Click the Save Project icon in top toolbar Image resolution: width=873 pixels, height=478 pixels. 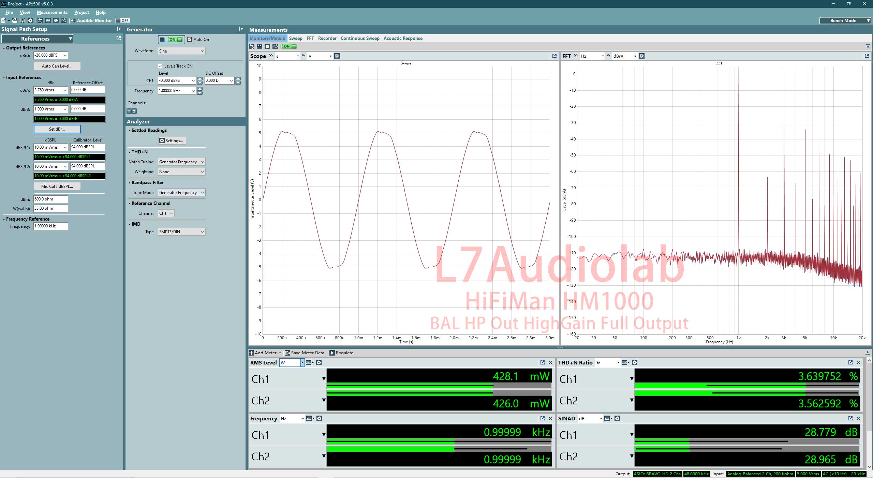point(23,20)
